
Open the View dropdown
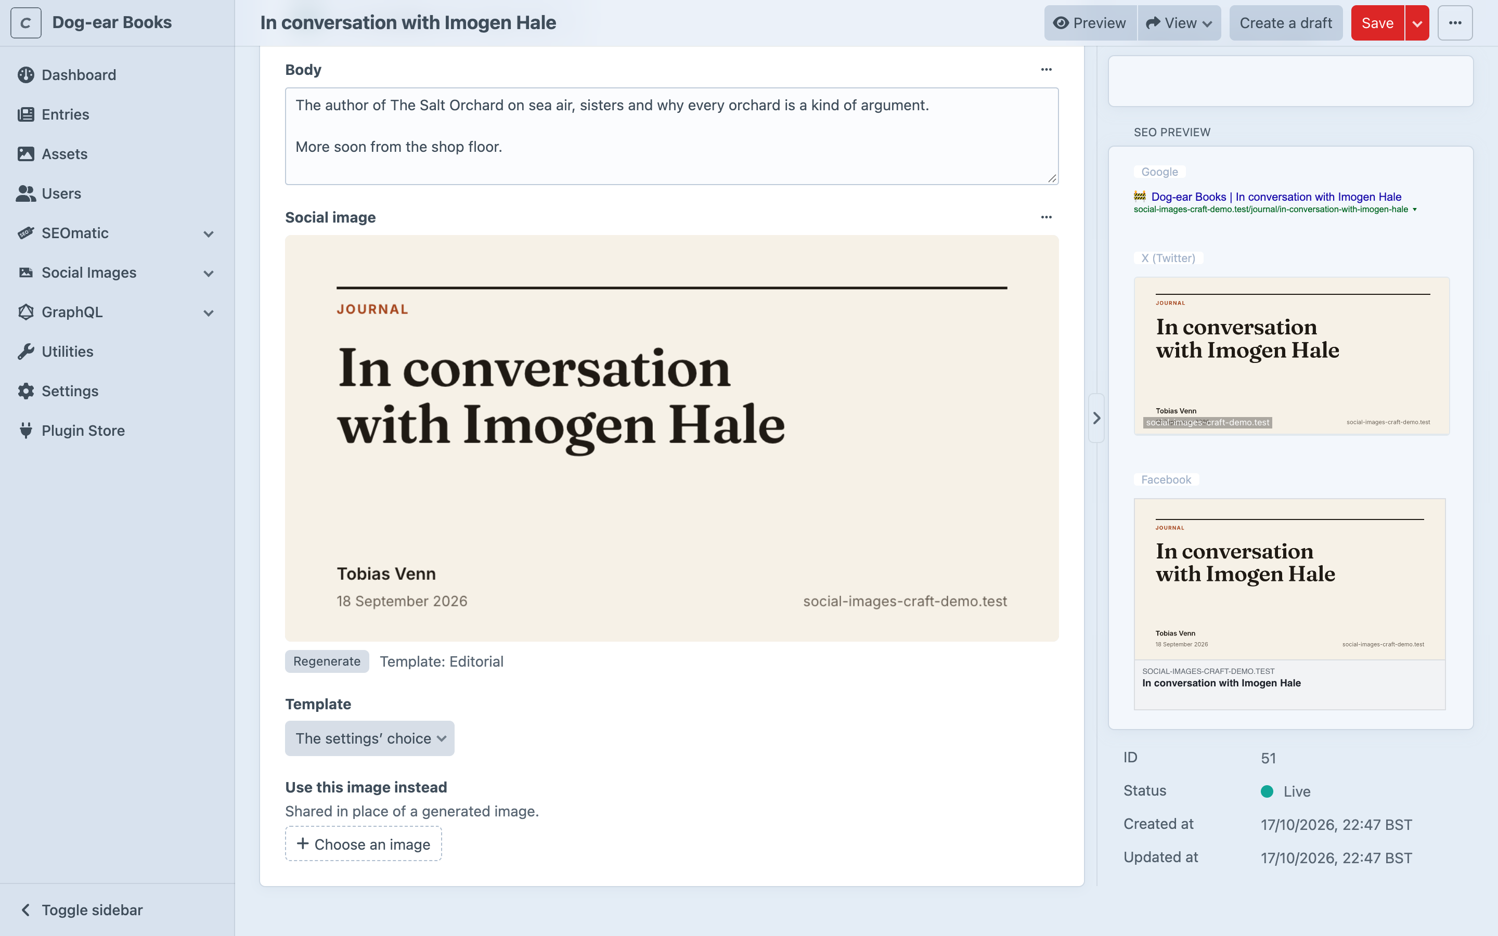[x=1179, y=23]
